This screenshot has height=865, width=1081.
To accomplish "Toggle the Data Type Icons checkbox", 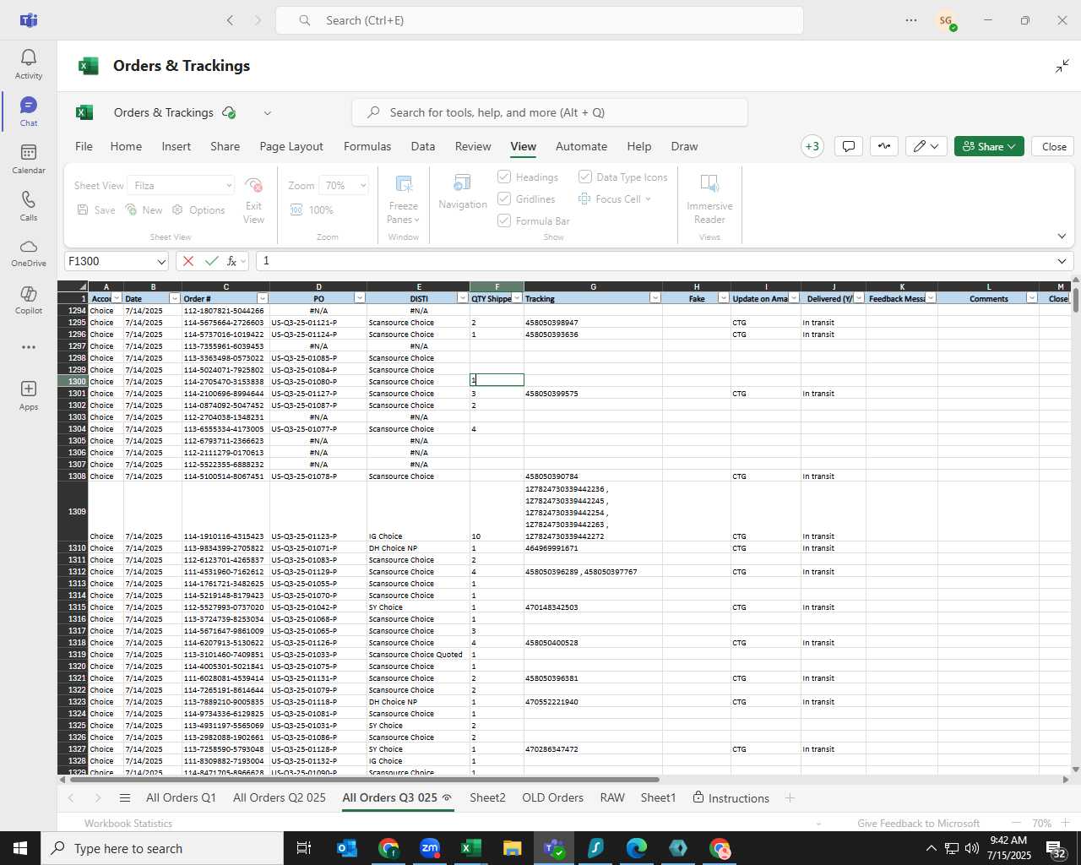I will click(584, 177).
